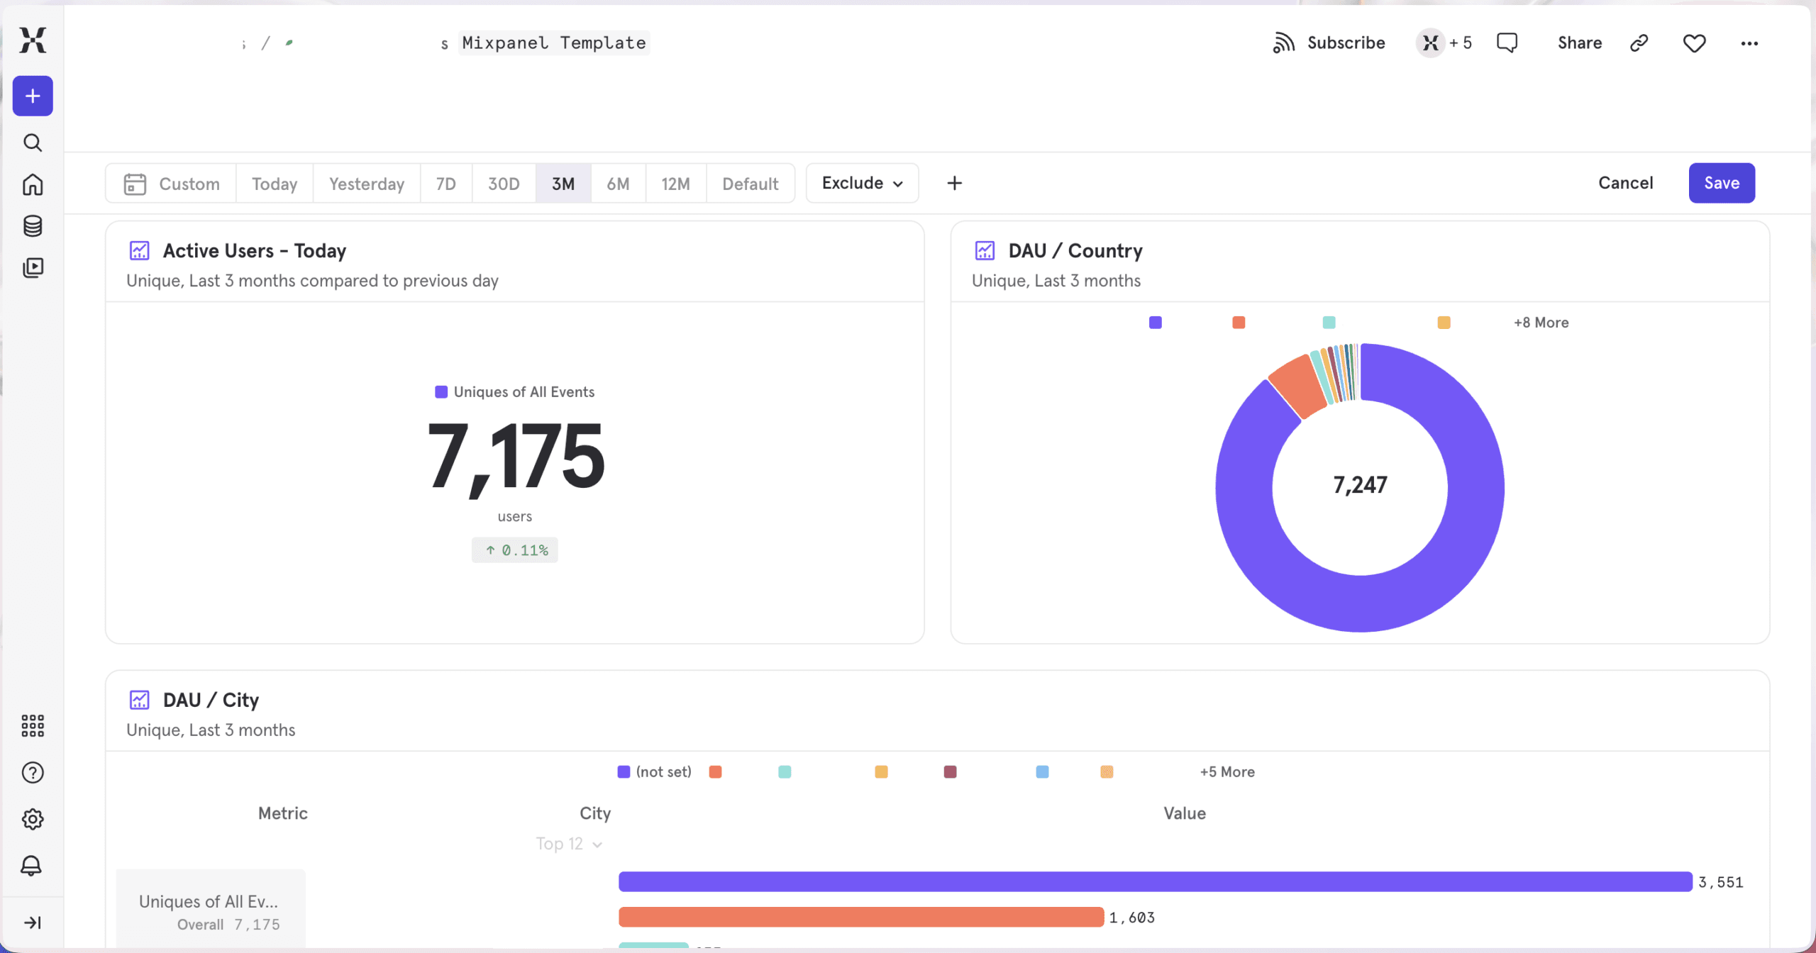This screenshot has height=953, width=1816.
Task: Click the orange country legend swatch
Action: pos(1239,323)
